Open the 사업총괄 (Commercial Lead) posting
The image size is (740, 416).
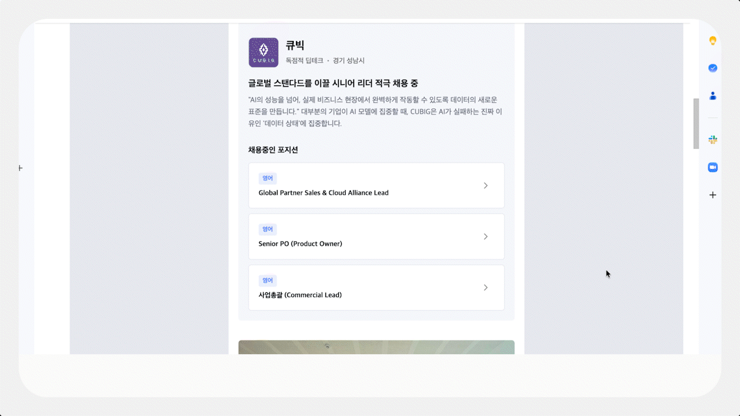coord(376,288)
